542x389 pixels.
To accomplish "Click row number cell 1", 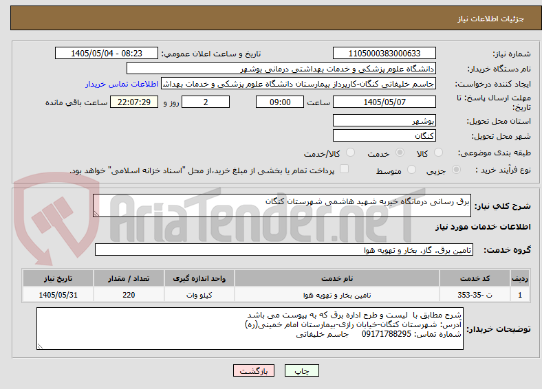I will point(520,295).
